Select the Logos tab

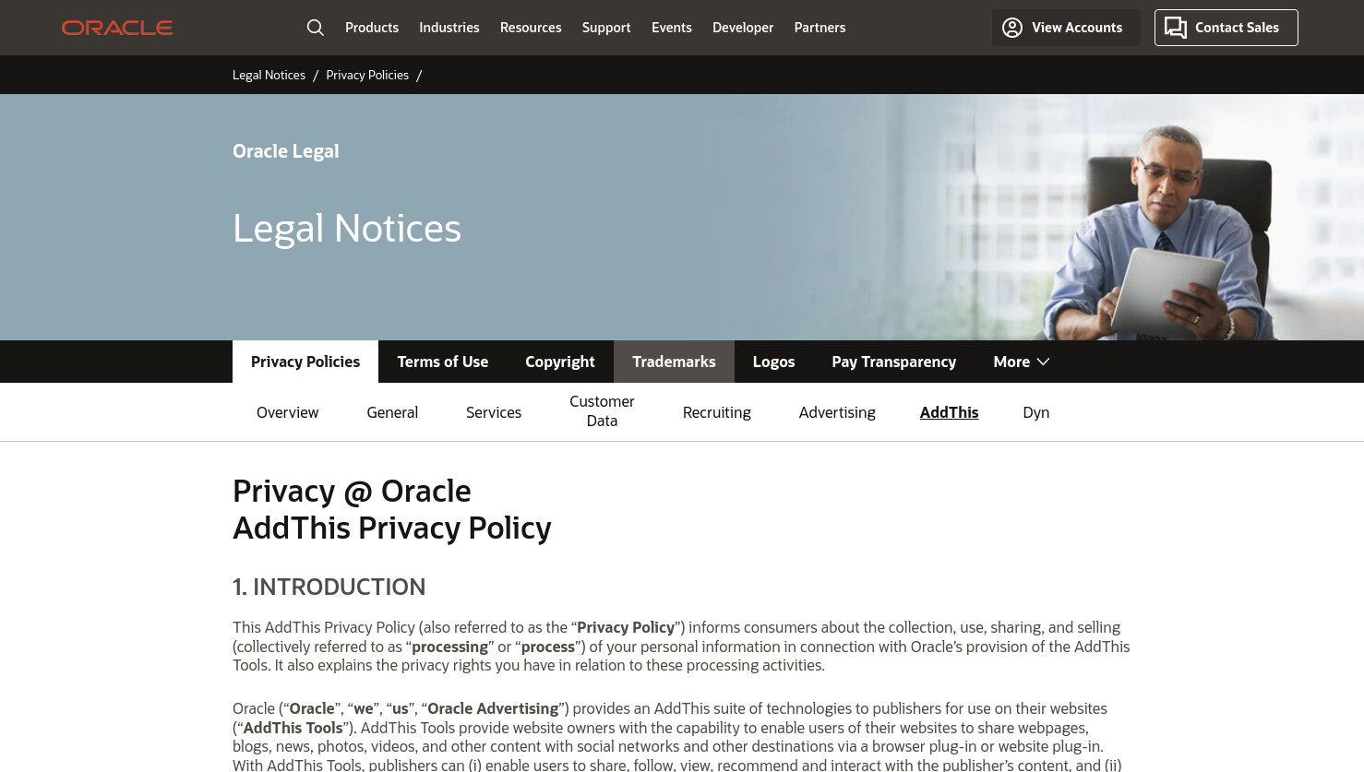(x=773, y=362)
